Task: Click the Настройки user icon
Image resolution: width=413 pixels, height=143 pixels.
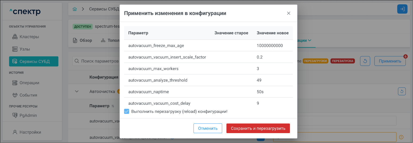Action: (15, 132)
